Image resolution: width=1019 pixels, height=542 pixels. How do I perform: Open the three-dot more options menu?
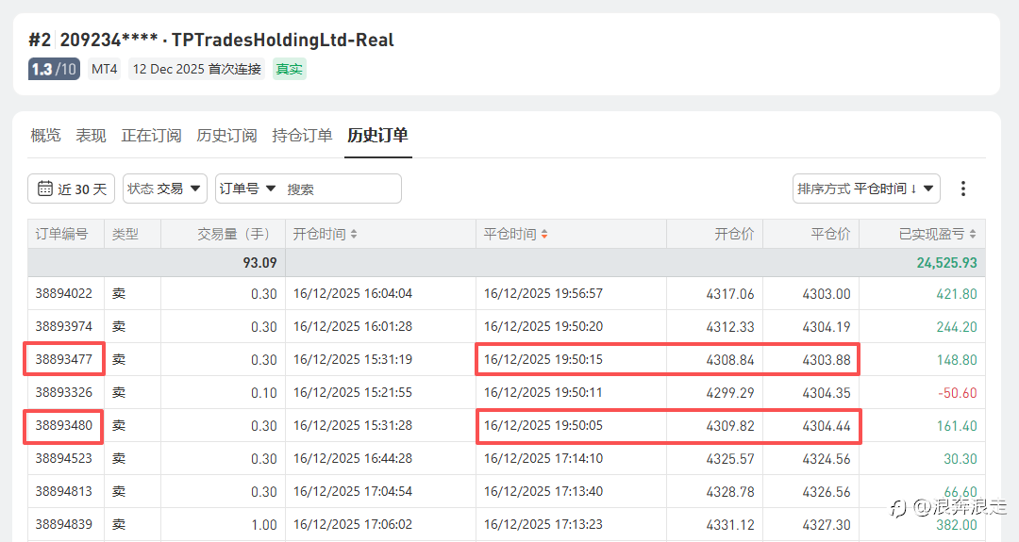(962, 189)
